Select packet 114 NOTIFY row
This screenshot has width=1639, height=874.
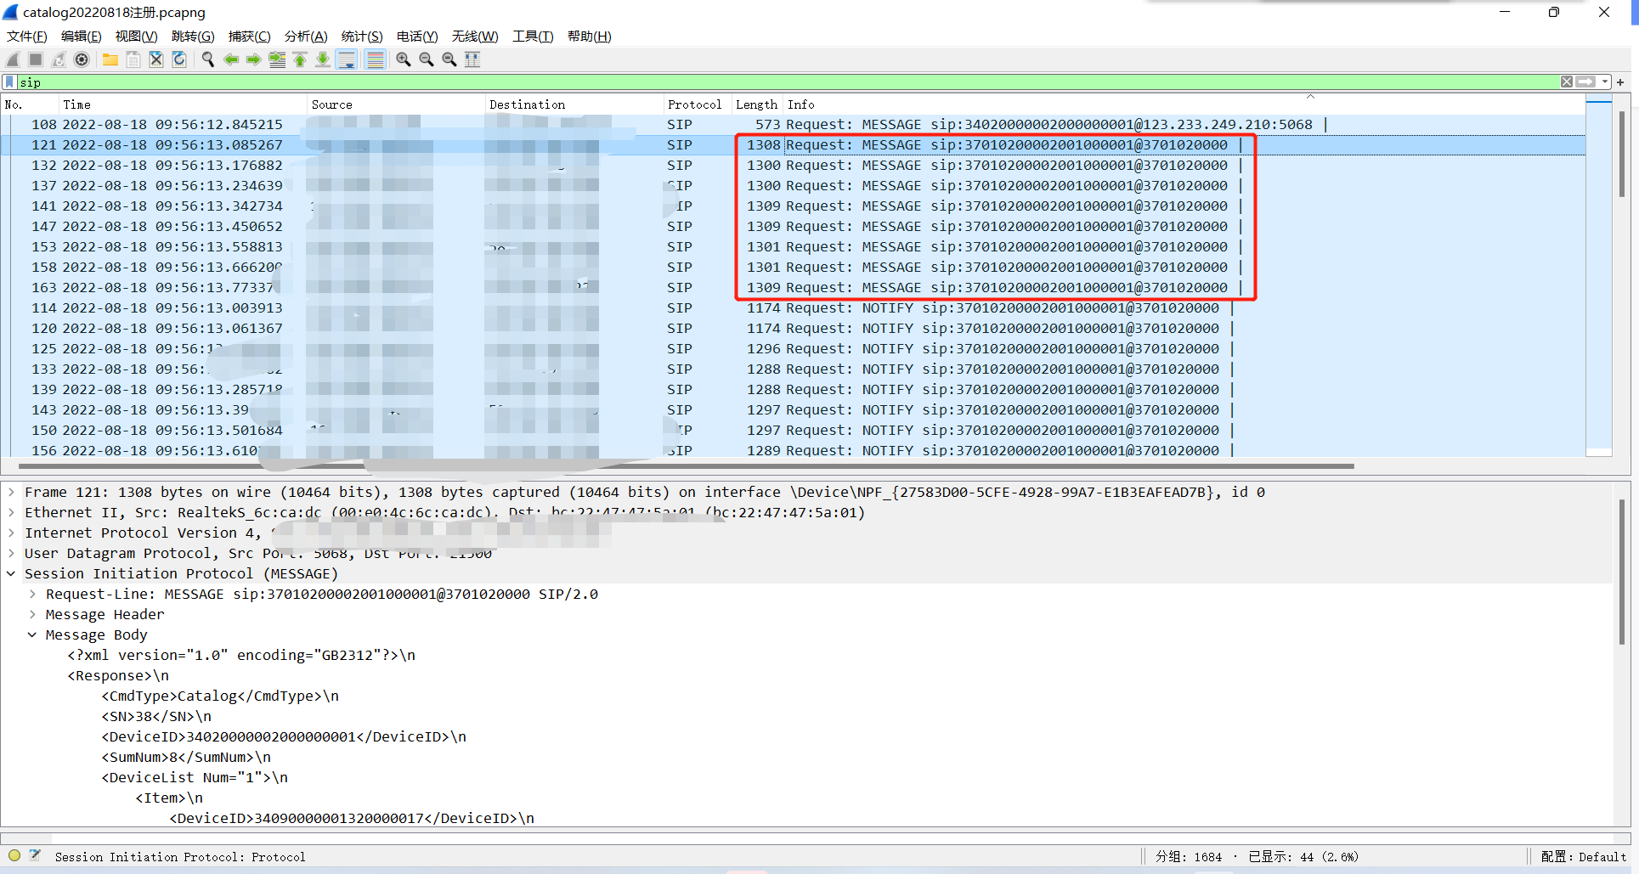click(794, 308)
